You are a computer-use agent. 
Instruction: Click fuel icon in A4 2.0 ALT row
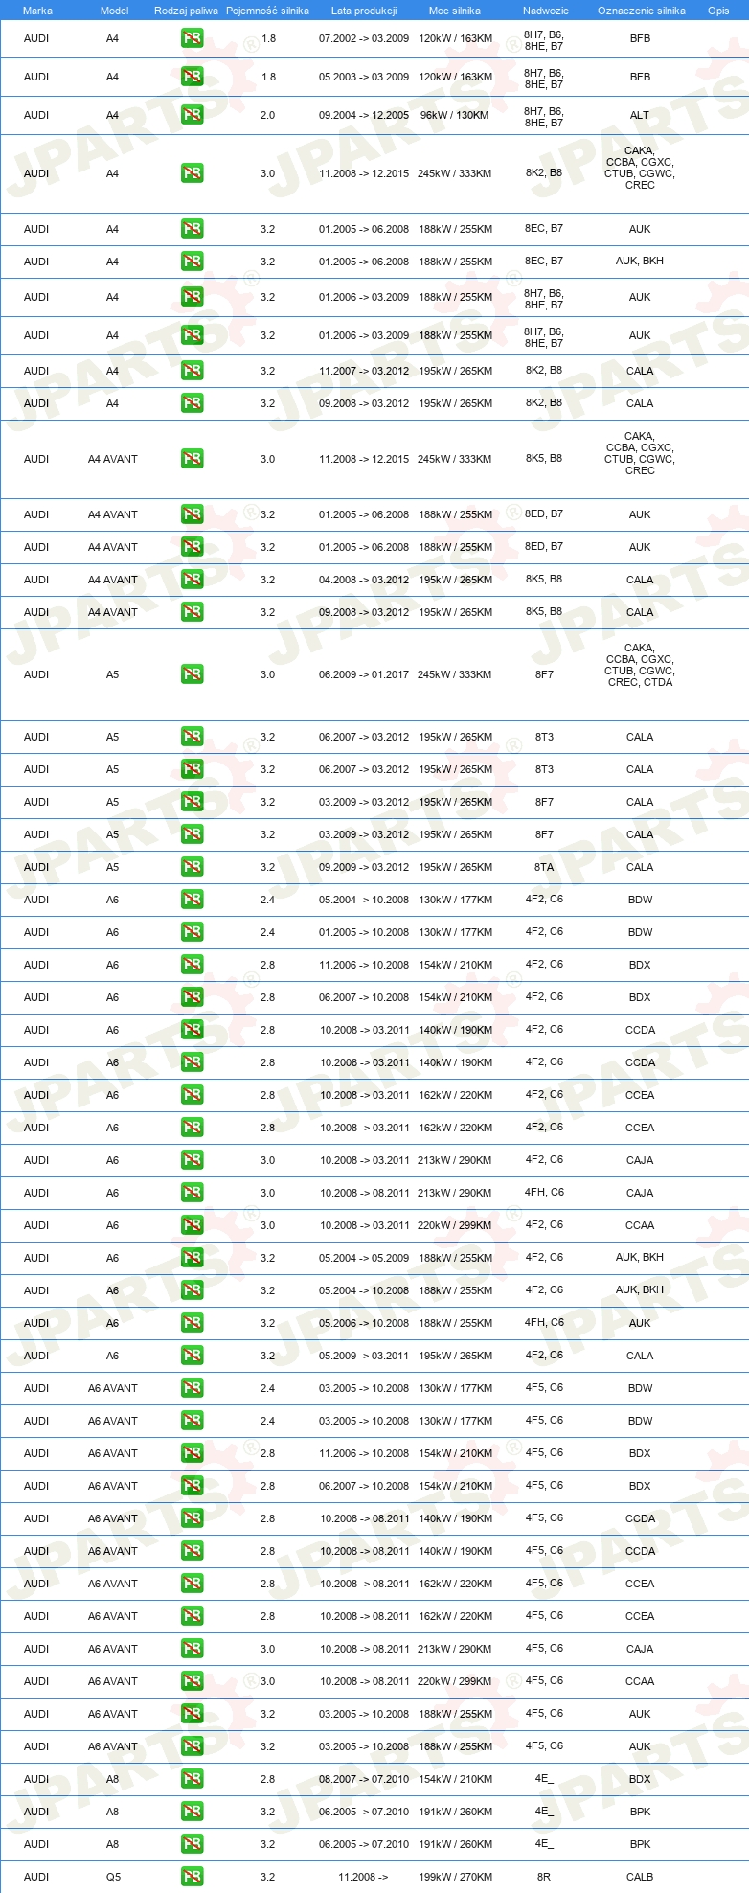coord(192,115)
